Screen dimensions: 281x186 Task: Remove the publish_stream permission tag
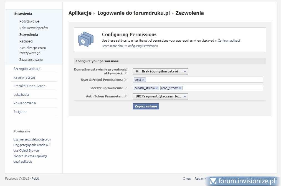tap(157, 88)
